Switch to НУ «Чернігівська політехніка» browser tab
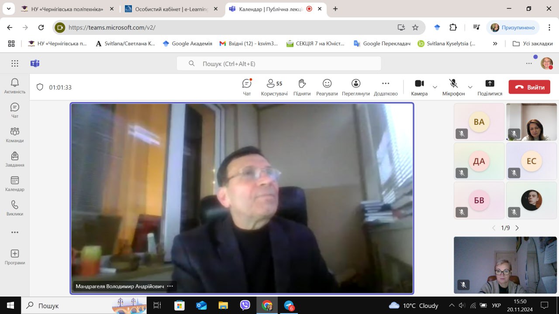 tap(66, 9)
